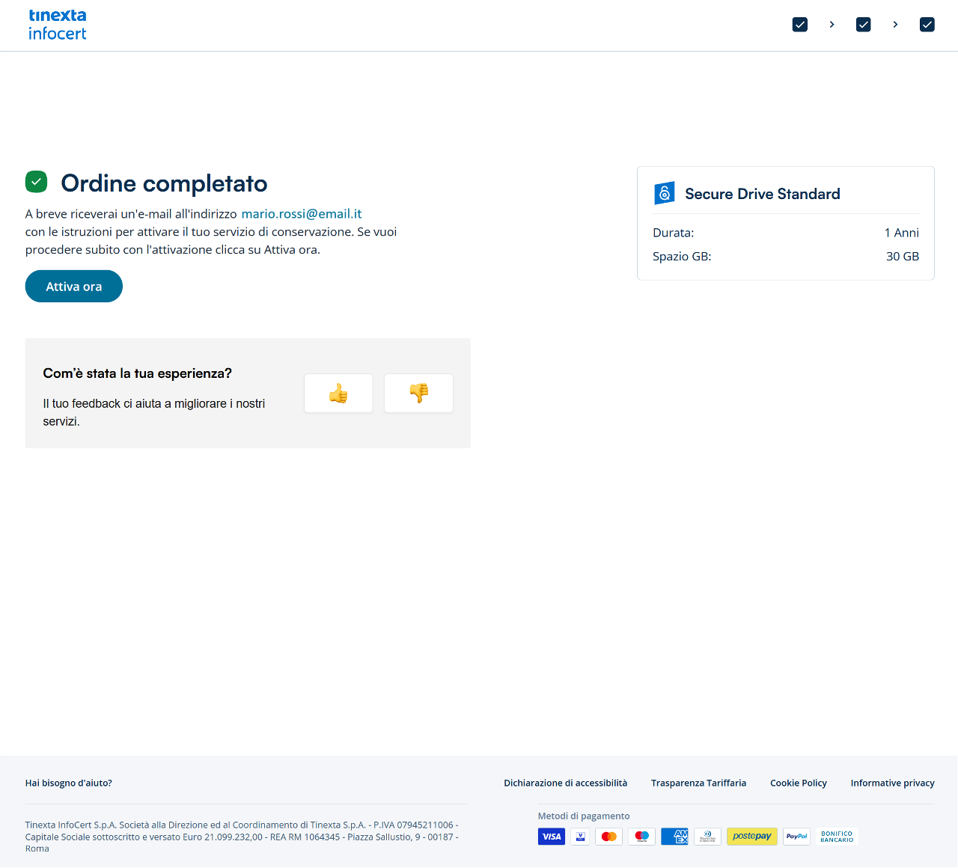This screenshot has height=868, width=958.
Task: Click the thumbs up feedback button
Action: pyautogui.click(x=338, y=393)
